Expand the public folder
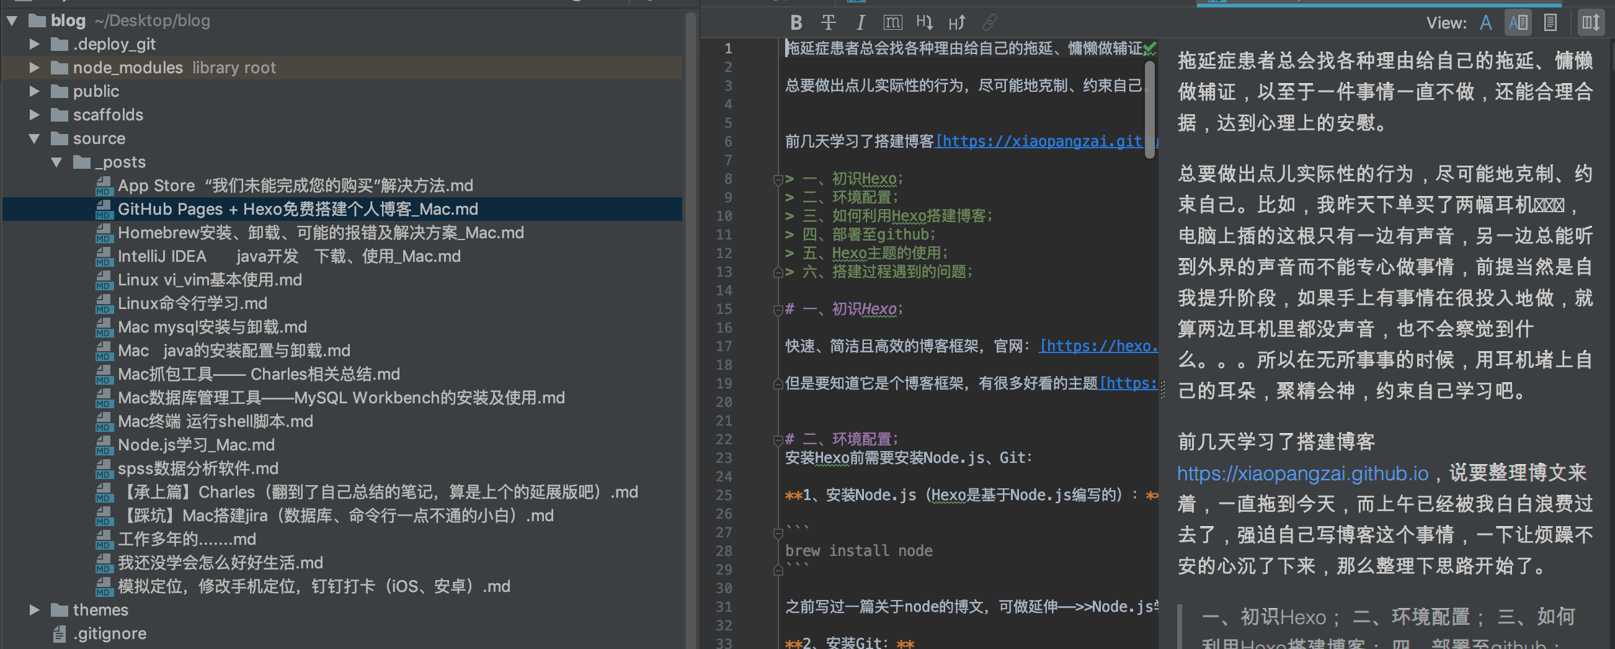This screenshot has width=1615, height=649. [35, 92]
